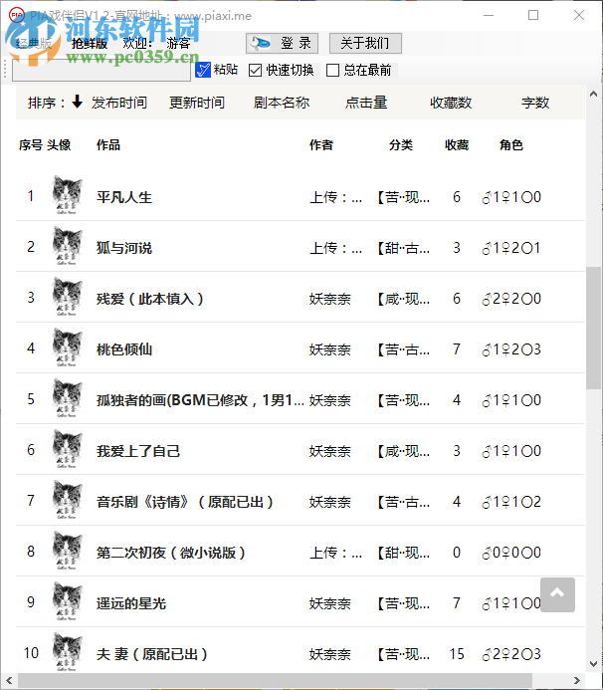Minimize the PIA戏伴侣 window
This screenshot has height=690, width=603.
(x=489, y=15)
